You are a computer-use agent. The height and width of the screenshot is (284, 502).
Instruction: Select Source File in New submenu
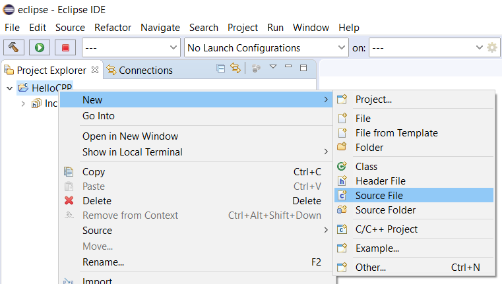click(414, 196)
